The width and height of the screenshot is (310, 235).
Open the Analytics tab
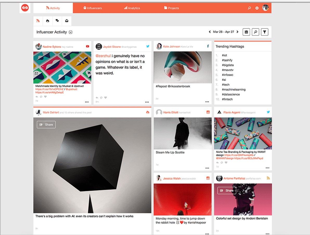(132, 8)
